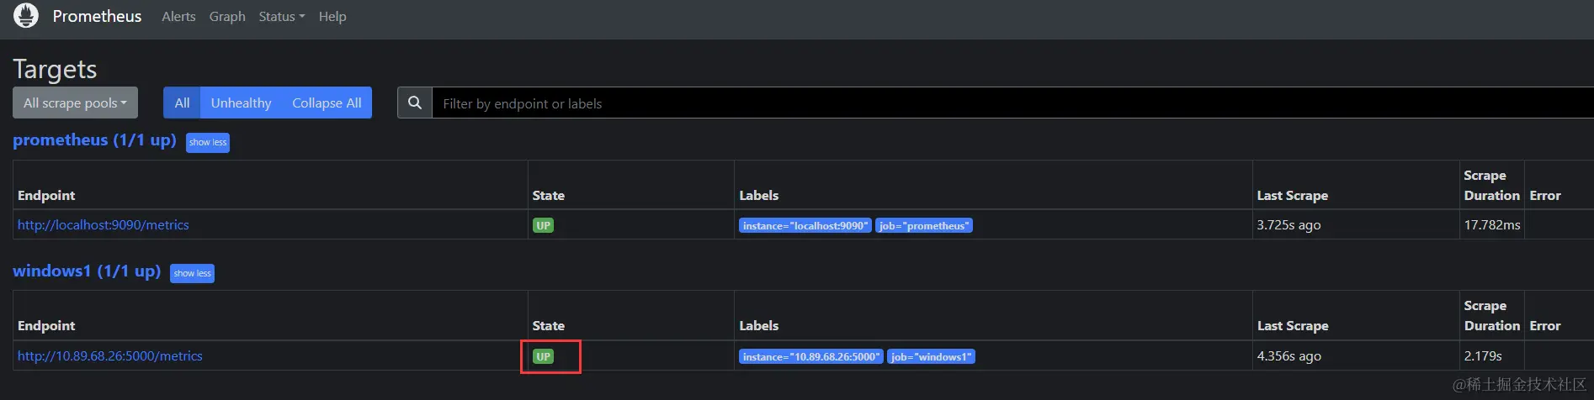
Task: Open the Help page
Action: pos(332,17)
